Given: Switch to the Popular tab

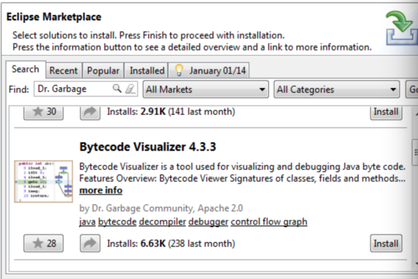Looking at the screenshot, I should pyautogui.click(x=103, y=70).
